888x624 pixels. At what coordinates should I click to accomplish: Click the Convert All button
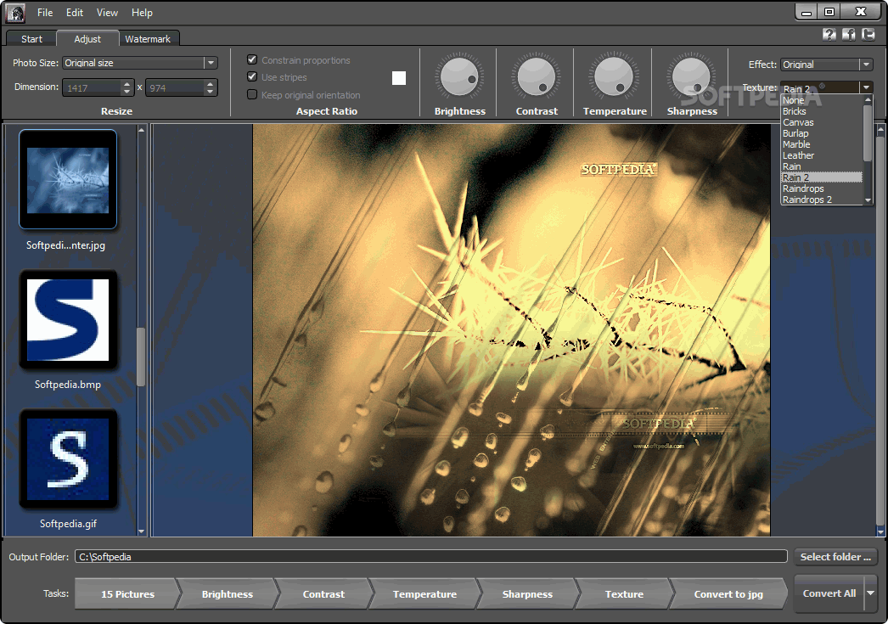829,593
